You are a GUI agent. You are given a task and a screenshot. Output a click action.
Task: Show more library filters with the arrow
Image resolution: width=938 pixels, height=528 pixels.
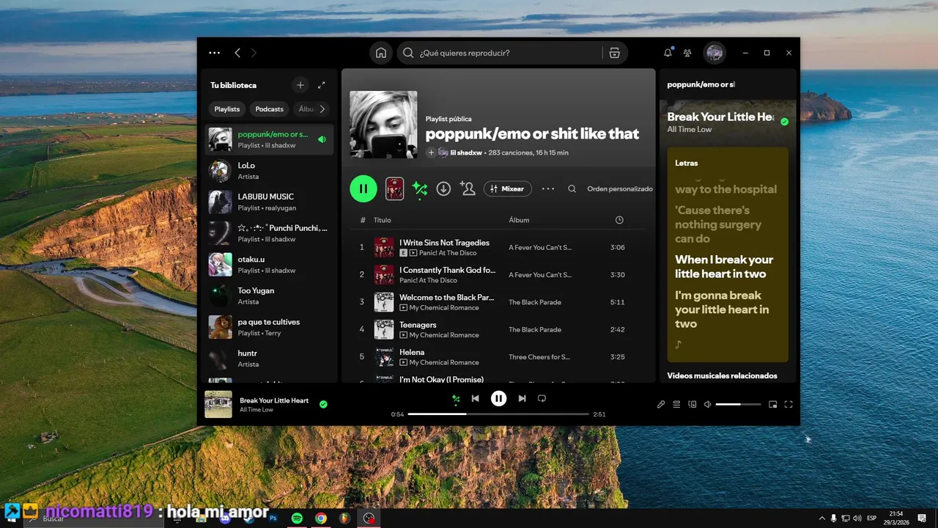pos(322,109)
